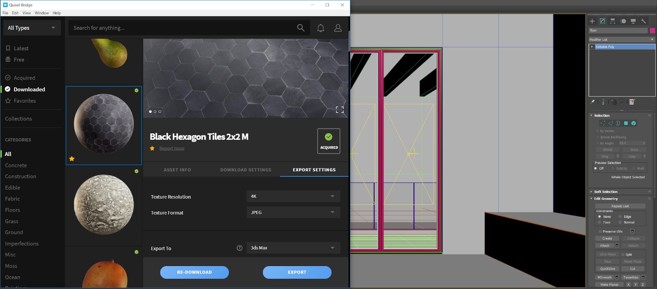Open MSmooth settings box

(617, 277)
